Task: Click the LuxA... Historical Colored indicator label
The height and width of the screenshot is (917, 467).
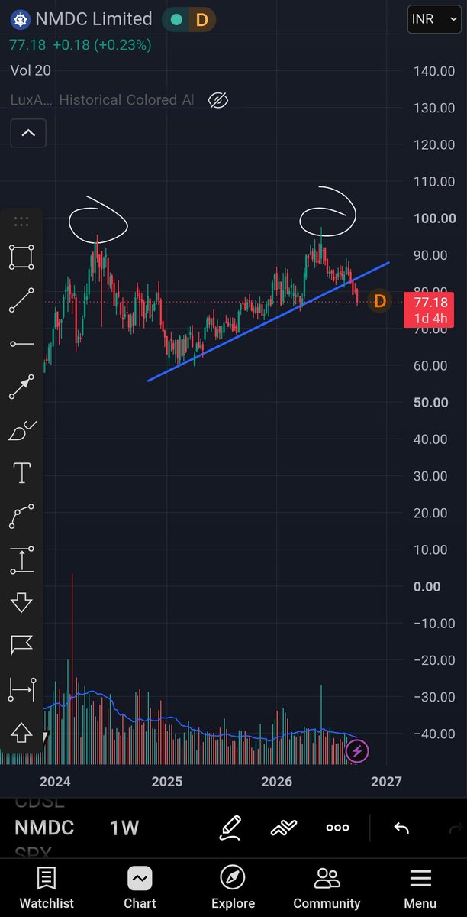Action: coord(102,100)
